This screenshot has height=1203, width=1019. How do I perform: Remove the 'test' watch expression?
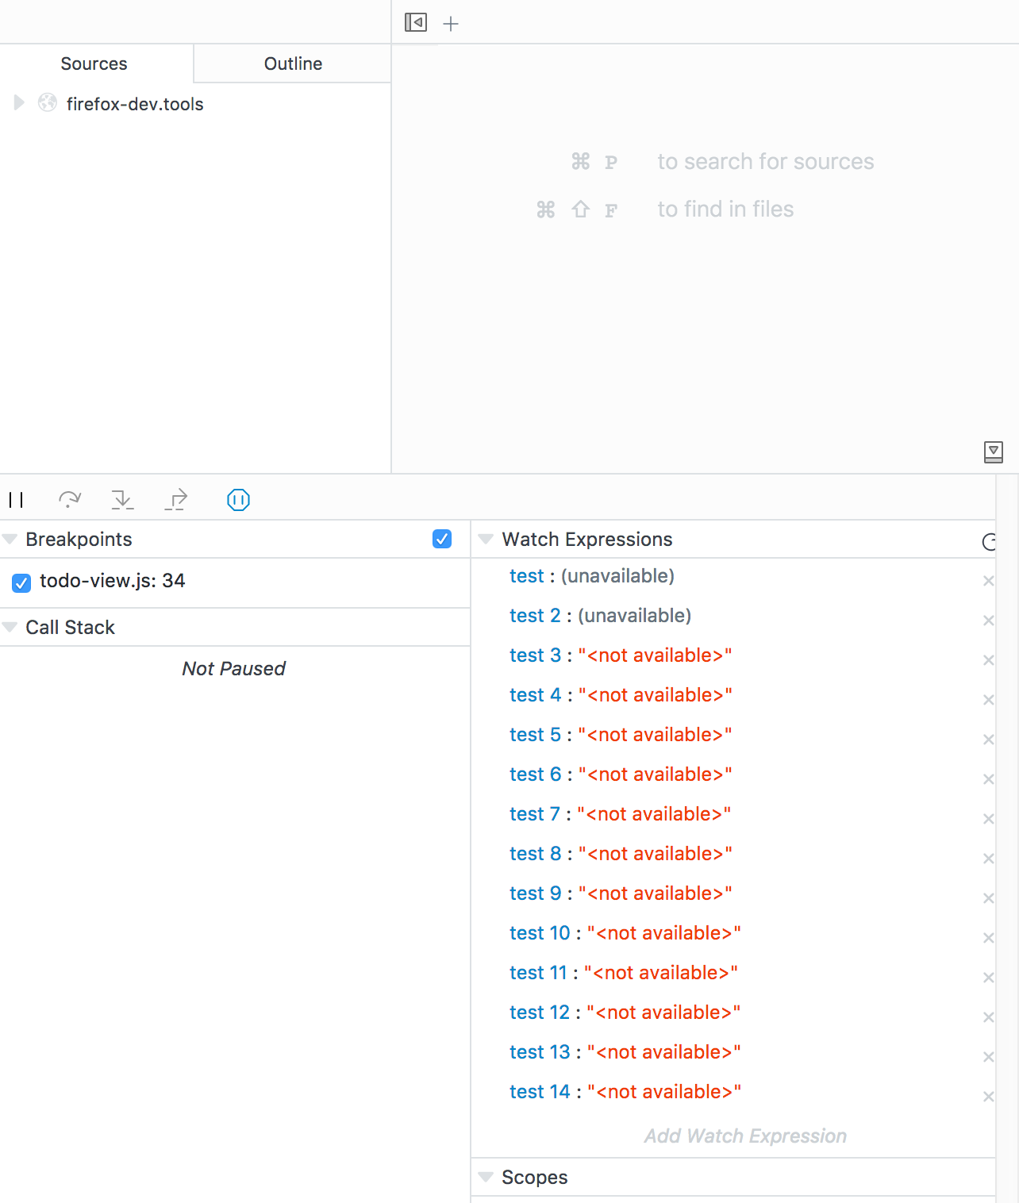pos(988,581)
